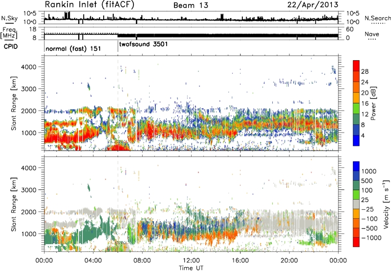Select the "twofsound 3501" CPID entry
This screenshot has width=391, height=271.
(x=143, y=44)
